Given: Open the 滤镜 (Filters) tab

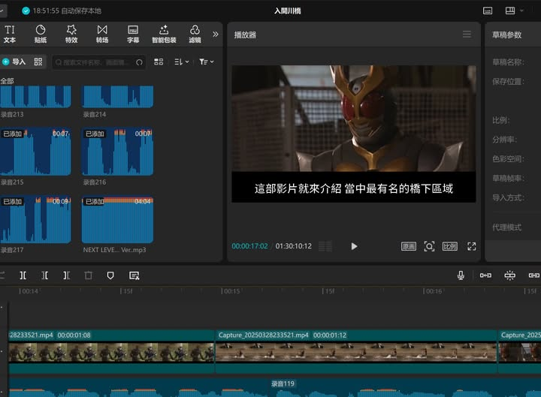Looking at the screenshot, I should [195, 34].
